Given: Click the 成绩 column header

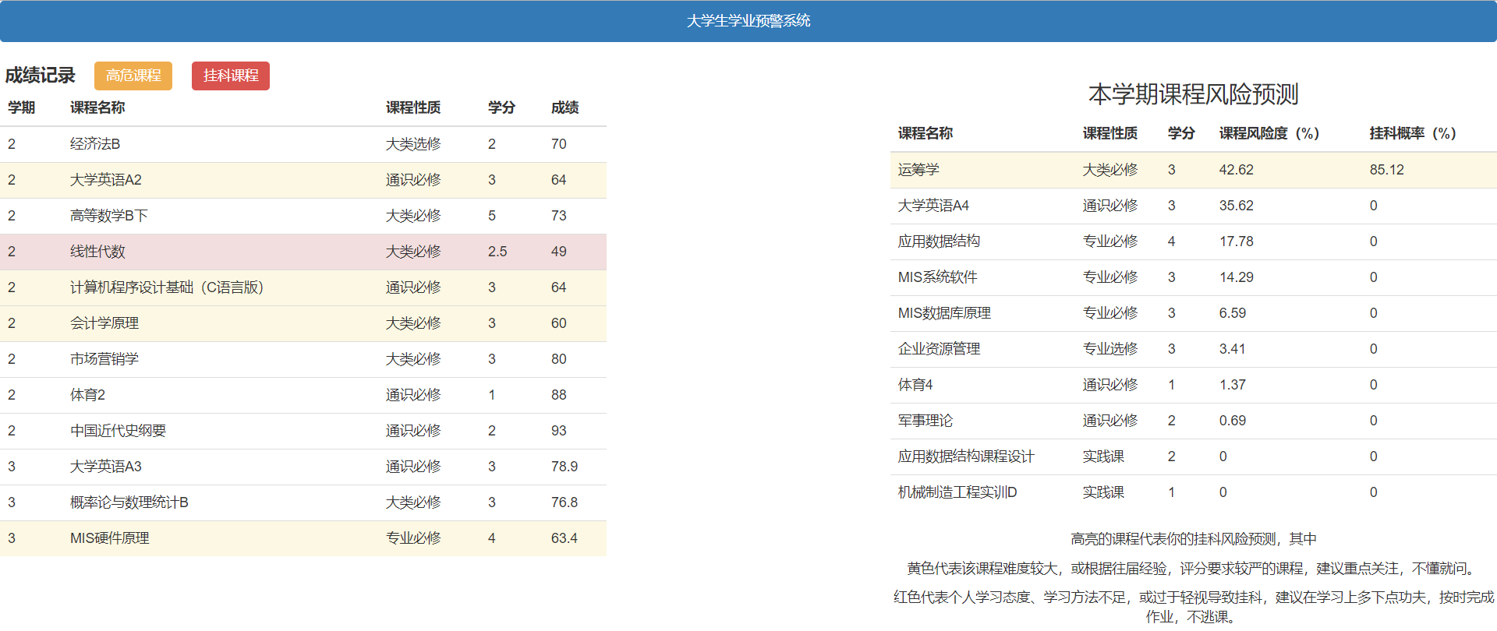Looking at the screenshot, I should pos(564,108).
